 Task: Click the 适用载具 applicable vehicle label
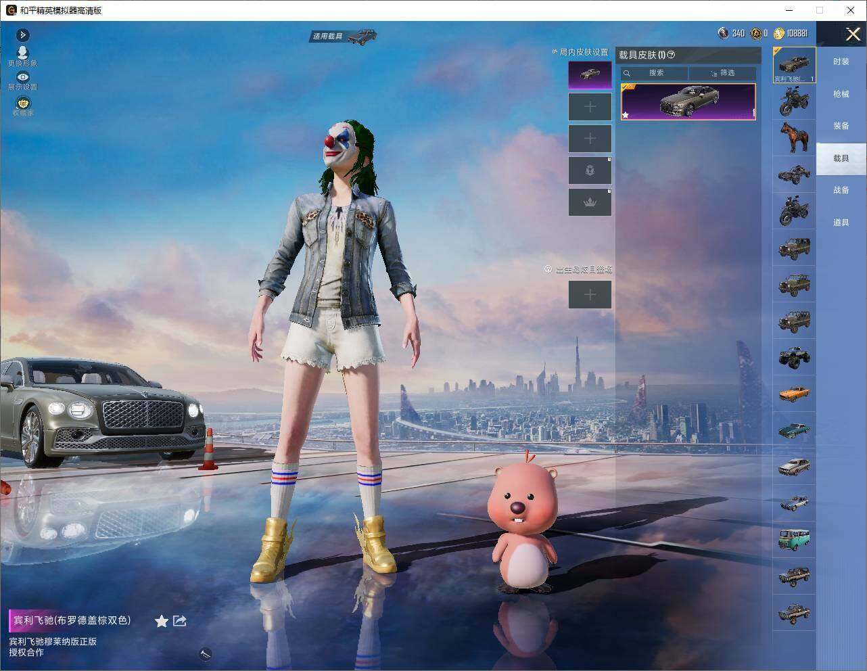(x=327, y=36)
